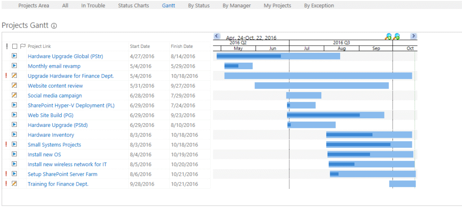462x210 pixels.
Task: Open the In Trouble view
Action: [93, 6]
